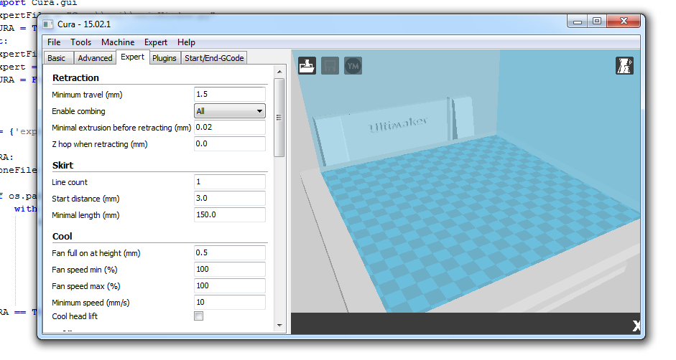Image resolution: width=676 pixels, height=360 pixels.
Task: Maximize the Cura window
Action: 597,22
